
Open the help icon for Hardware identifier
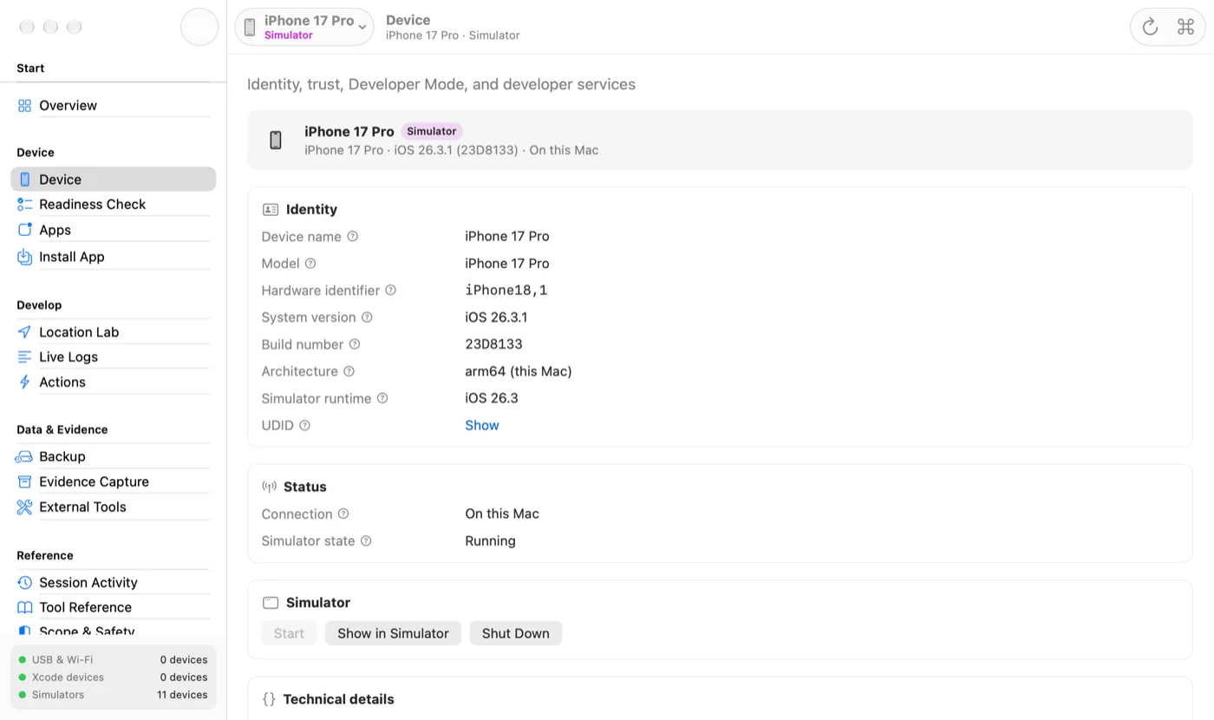pos(391,290)
